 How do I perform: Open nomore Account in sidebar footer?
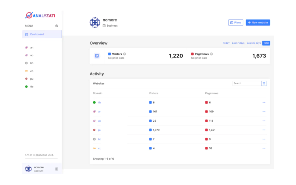39,169
